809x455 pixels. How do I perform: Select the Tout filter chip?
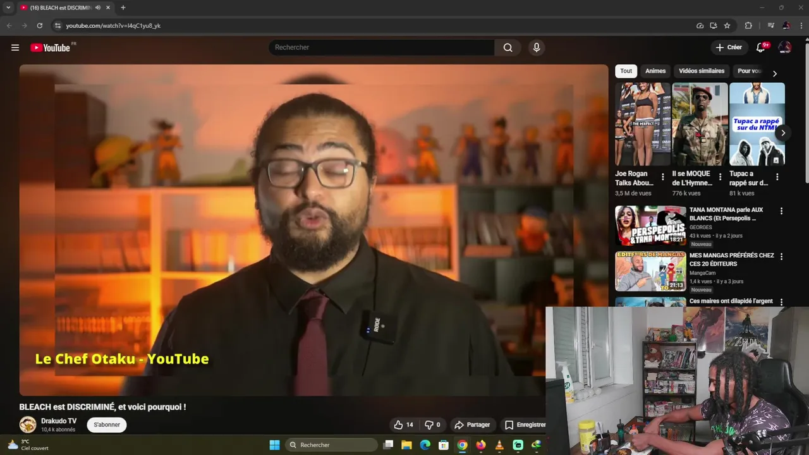[x=626, y=71]
